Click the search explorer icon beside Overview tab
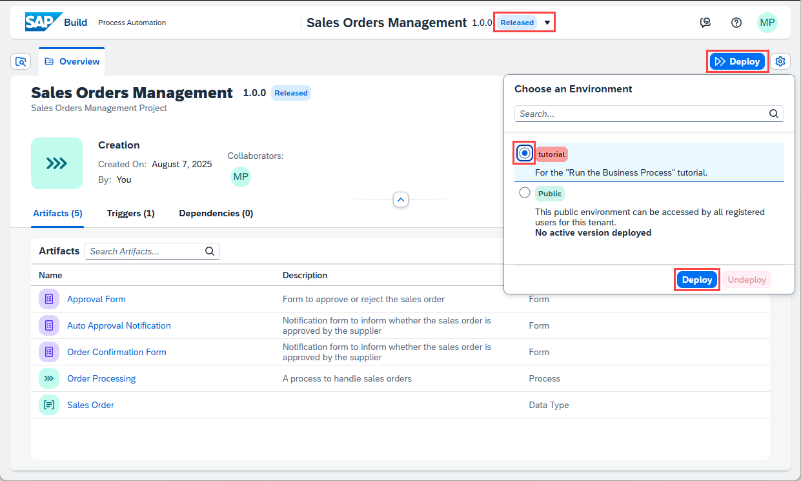Image resolution: width=801 pixels, height=481 pixels. pos(21,61)
